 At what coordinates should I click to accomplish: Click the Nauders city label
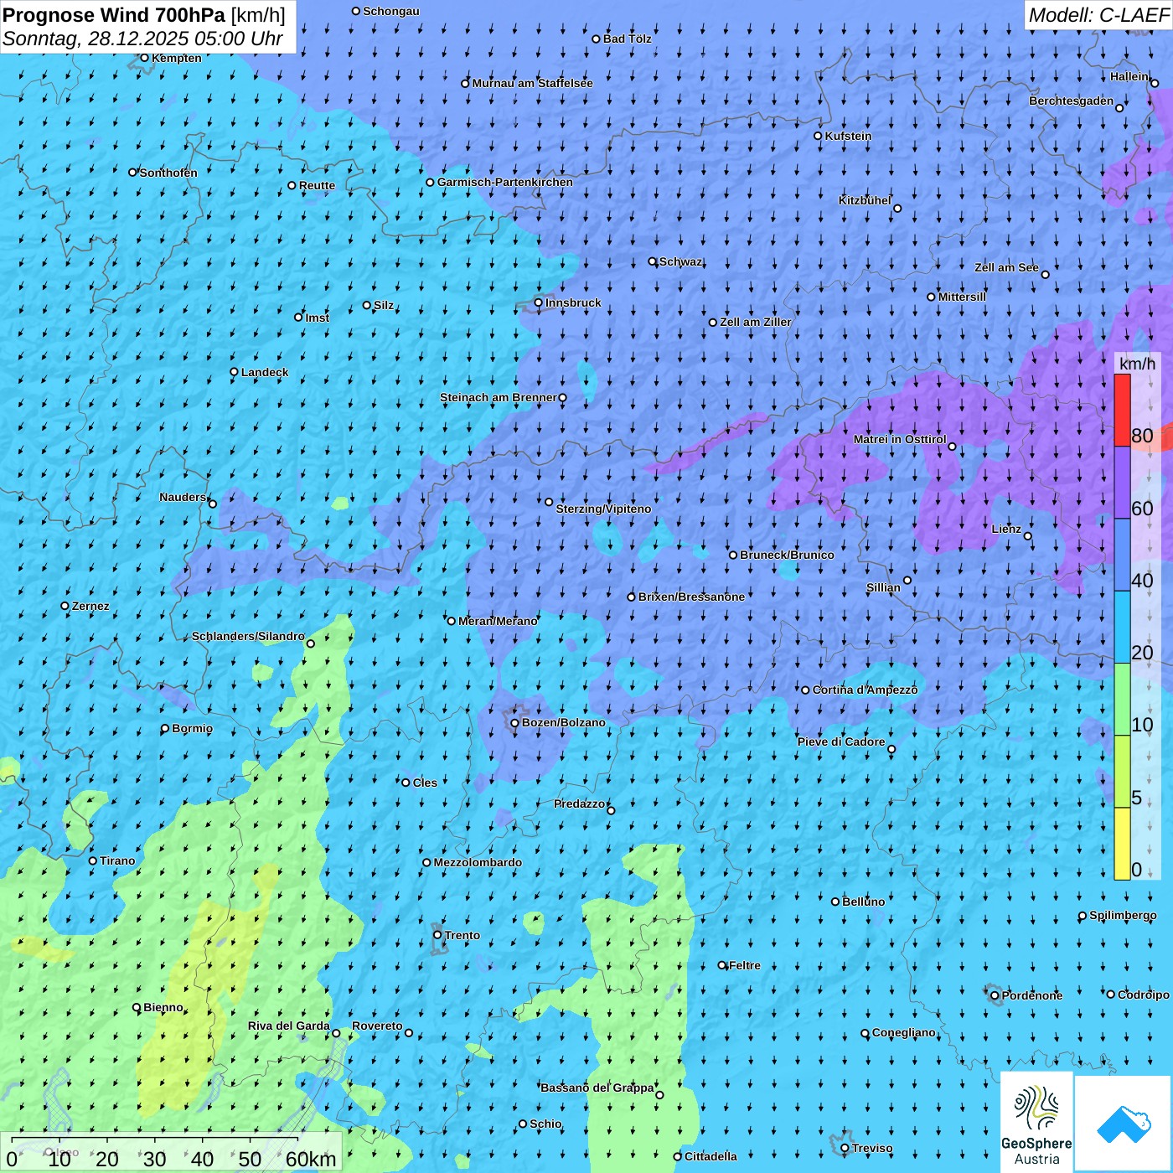(x=183, y=497)
